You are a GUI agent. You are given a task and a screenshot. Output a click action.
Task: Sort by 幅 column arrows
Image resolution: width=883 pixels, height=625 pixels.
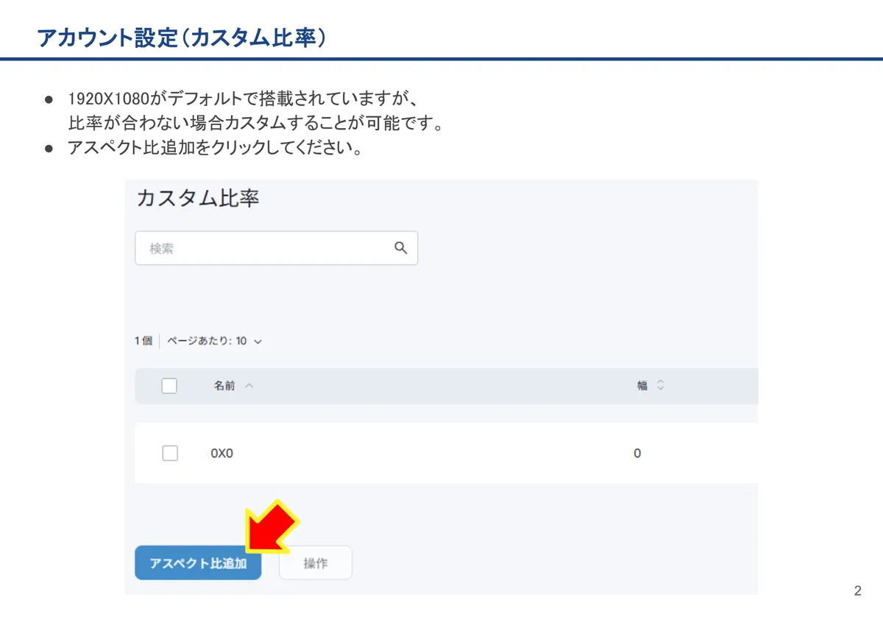(660, 386)
